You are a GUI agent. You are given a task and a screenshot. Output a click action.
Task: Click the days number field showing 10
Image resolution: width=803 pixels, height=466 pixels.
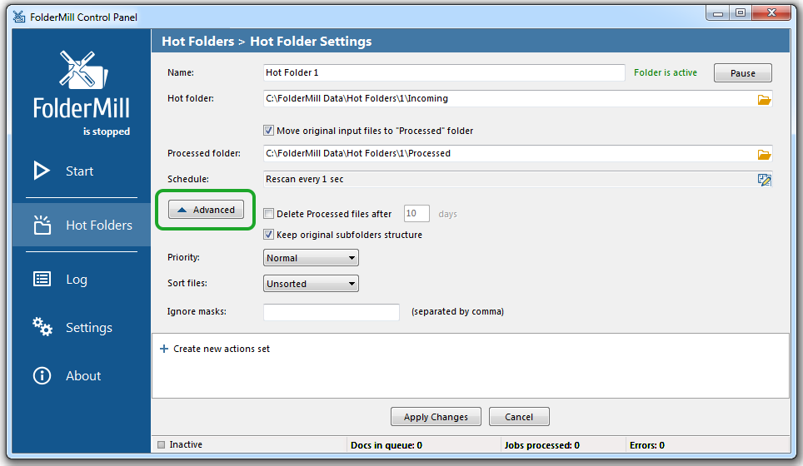416,213
